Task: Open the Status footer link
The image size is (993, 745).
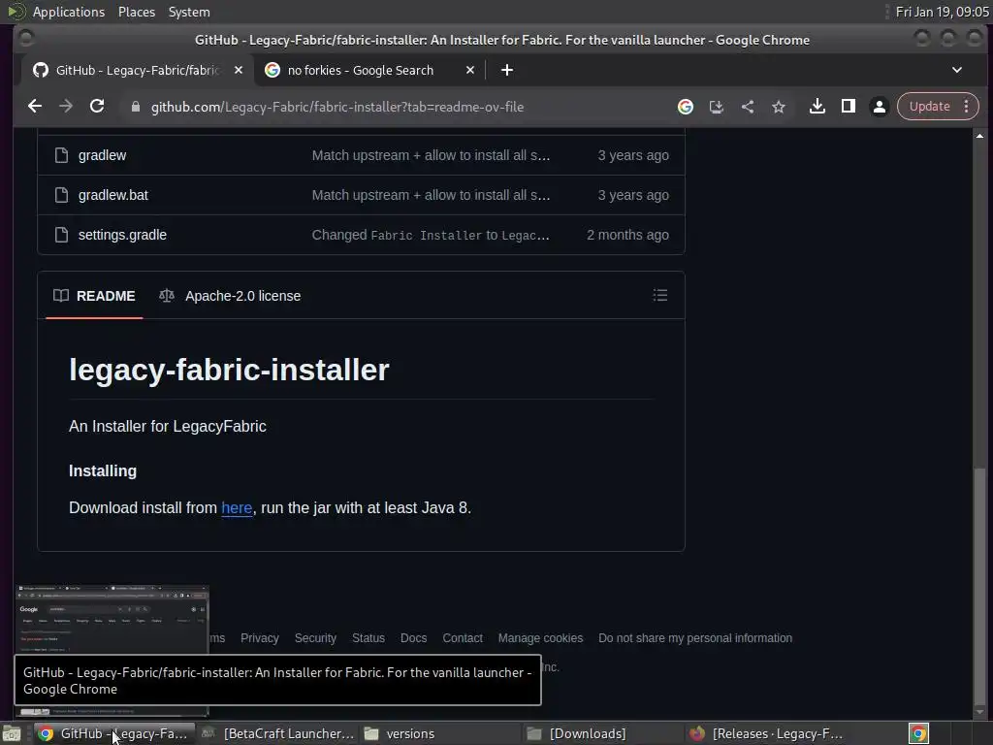Action: pos(368,638)
